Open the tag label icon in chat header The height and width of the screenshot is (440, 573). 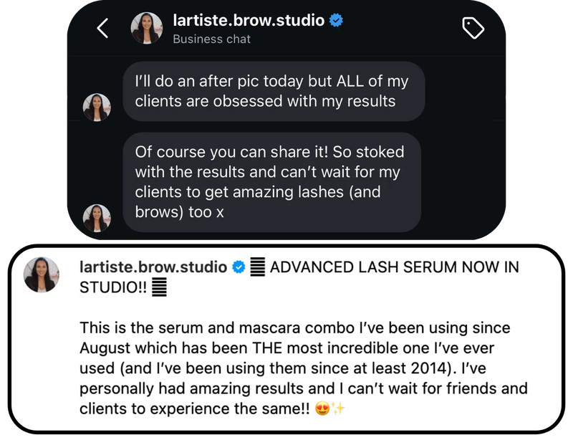pyautogui.click(x=473, y=28)
